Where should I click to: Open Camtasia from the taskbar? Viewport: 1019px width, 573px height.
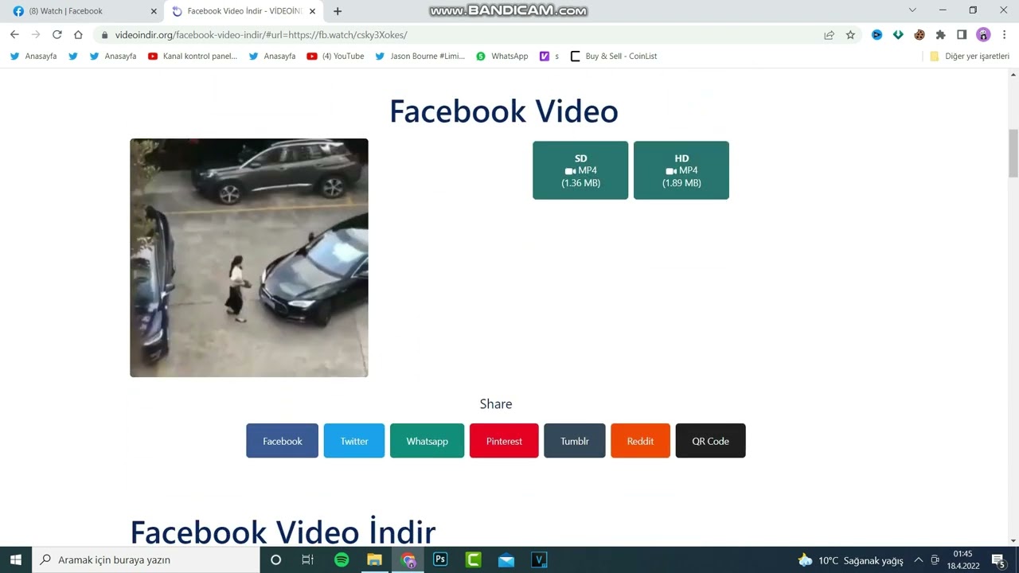coord(473,559)
